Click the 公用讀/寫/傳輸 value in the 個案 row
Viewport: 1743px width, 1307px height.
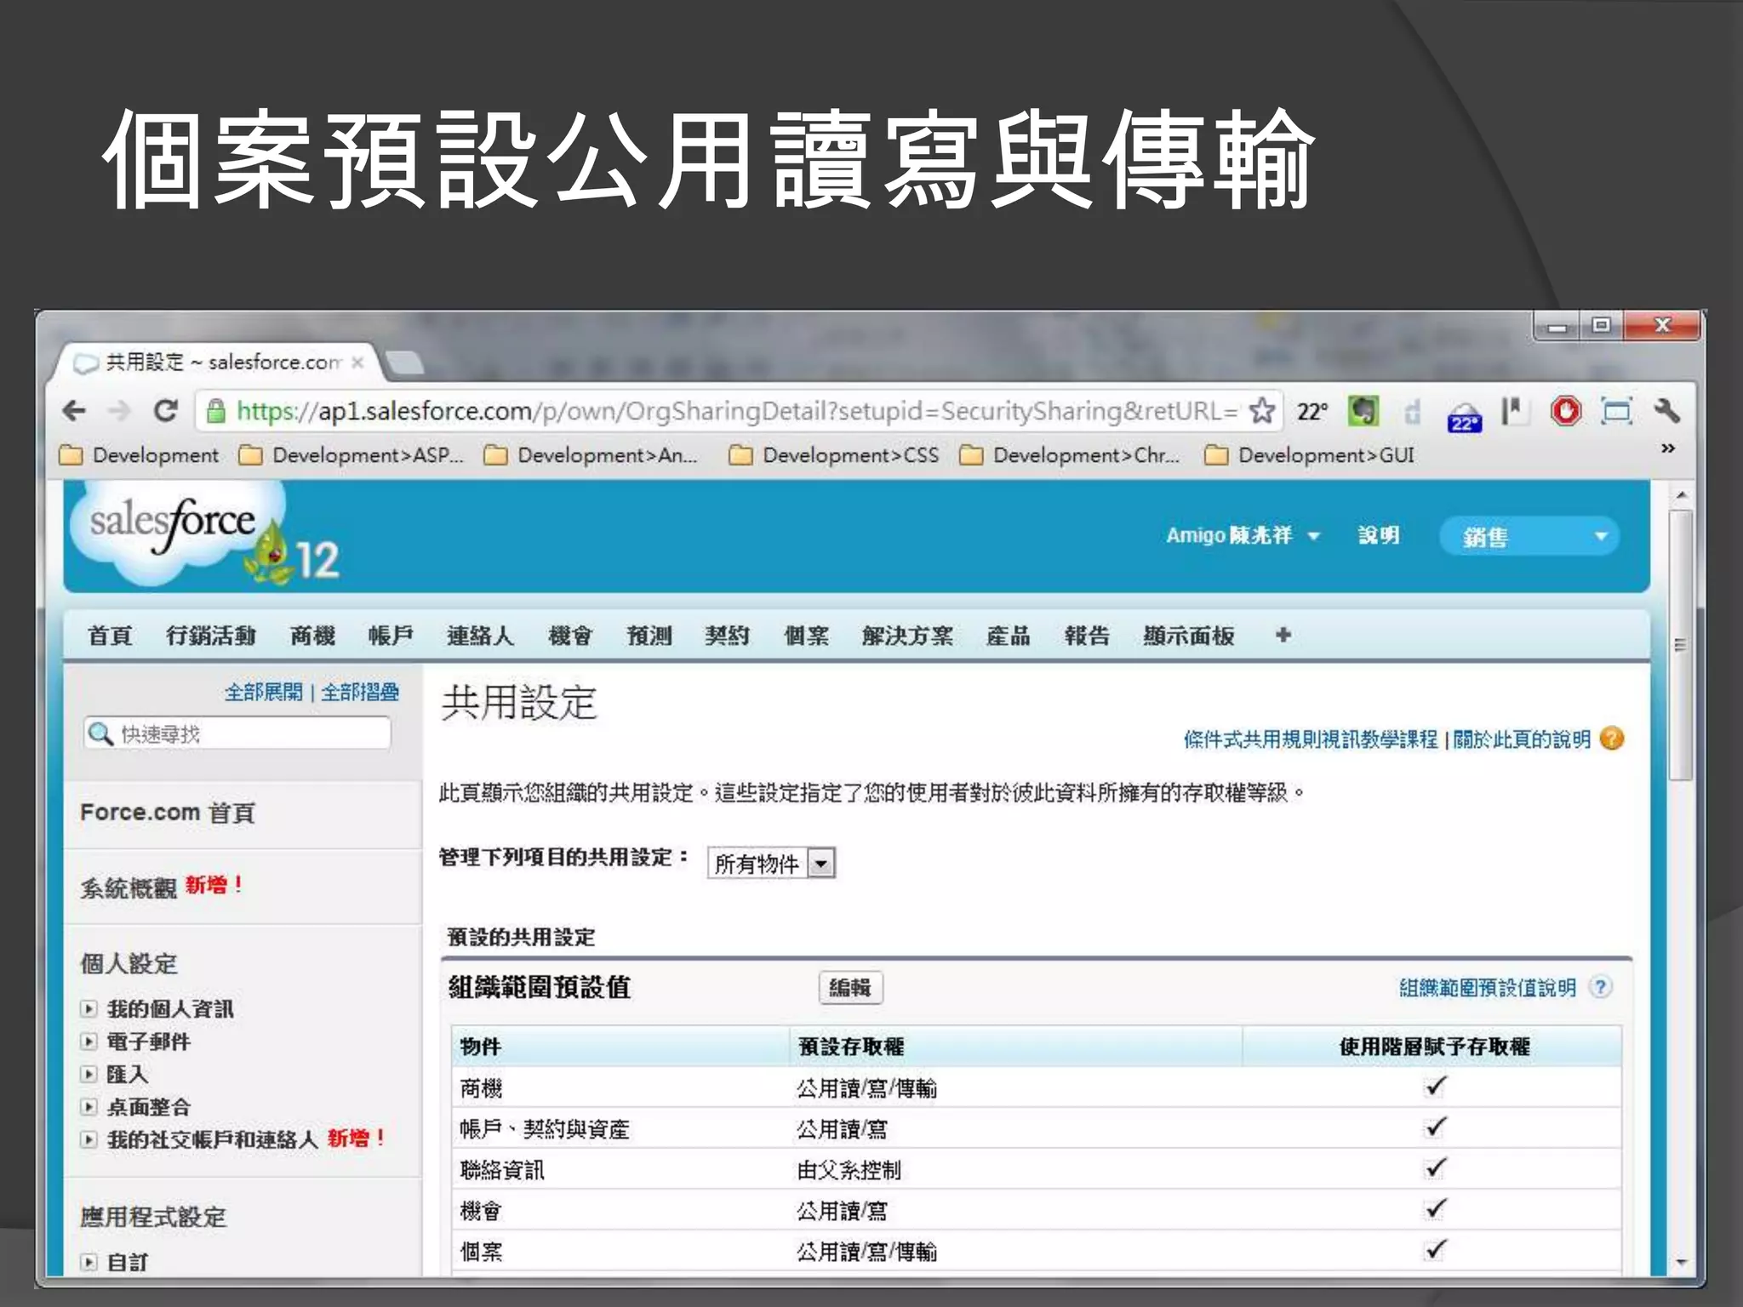pyautogui.click(x=866, y=1251)
